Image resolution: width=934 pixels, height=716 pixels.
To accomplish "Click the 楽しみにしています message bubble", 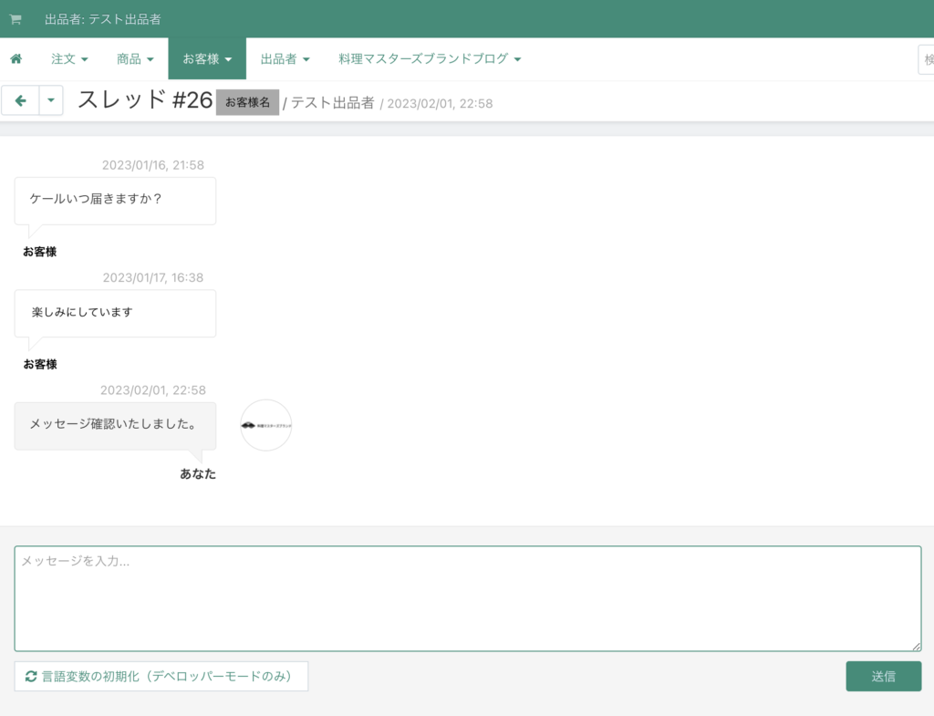I will [x=115, y=313].
